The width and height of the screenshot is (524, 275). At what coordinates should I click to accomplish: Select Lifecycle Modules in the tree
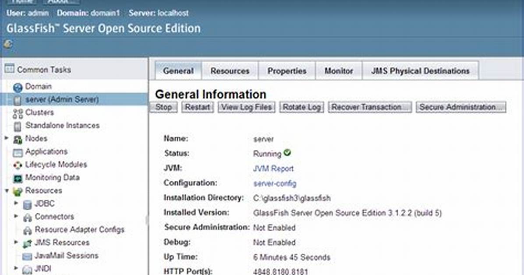pyautogui.click(x=56, y=164)
